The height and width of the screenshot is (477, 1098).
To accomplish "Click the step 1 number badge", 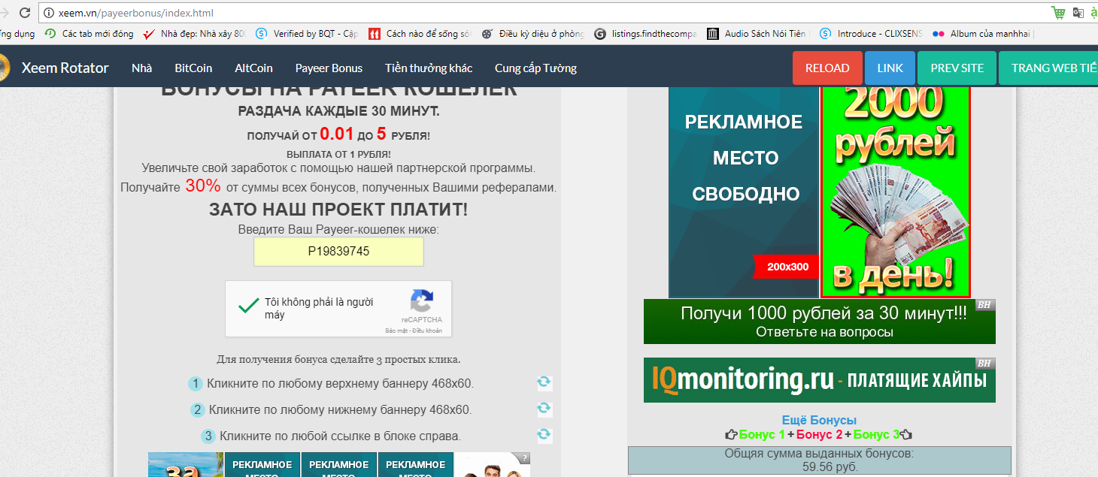I will [x=196, y=384].
